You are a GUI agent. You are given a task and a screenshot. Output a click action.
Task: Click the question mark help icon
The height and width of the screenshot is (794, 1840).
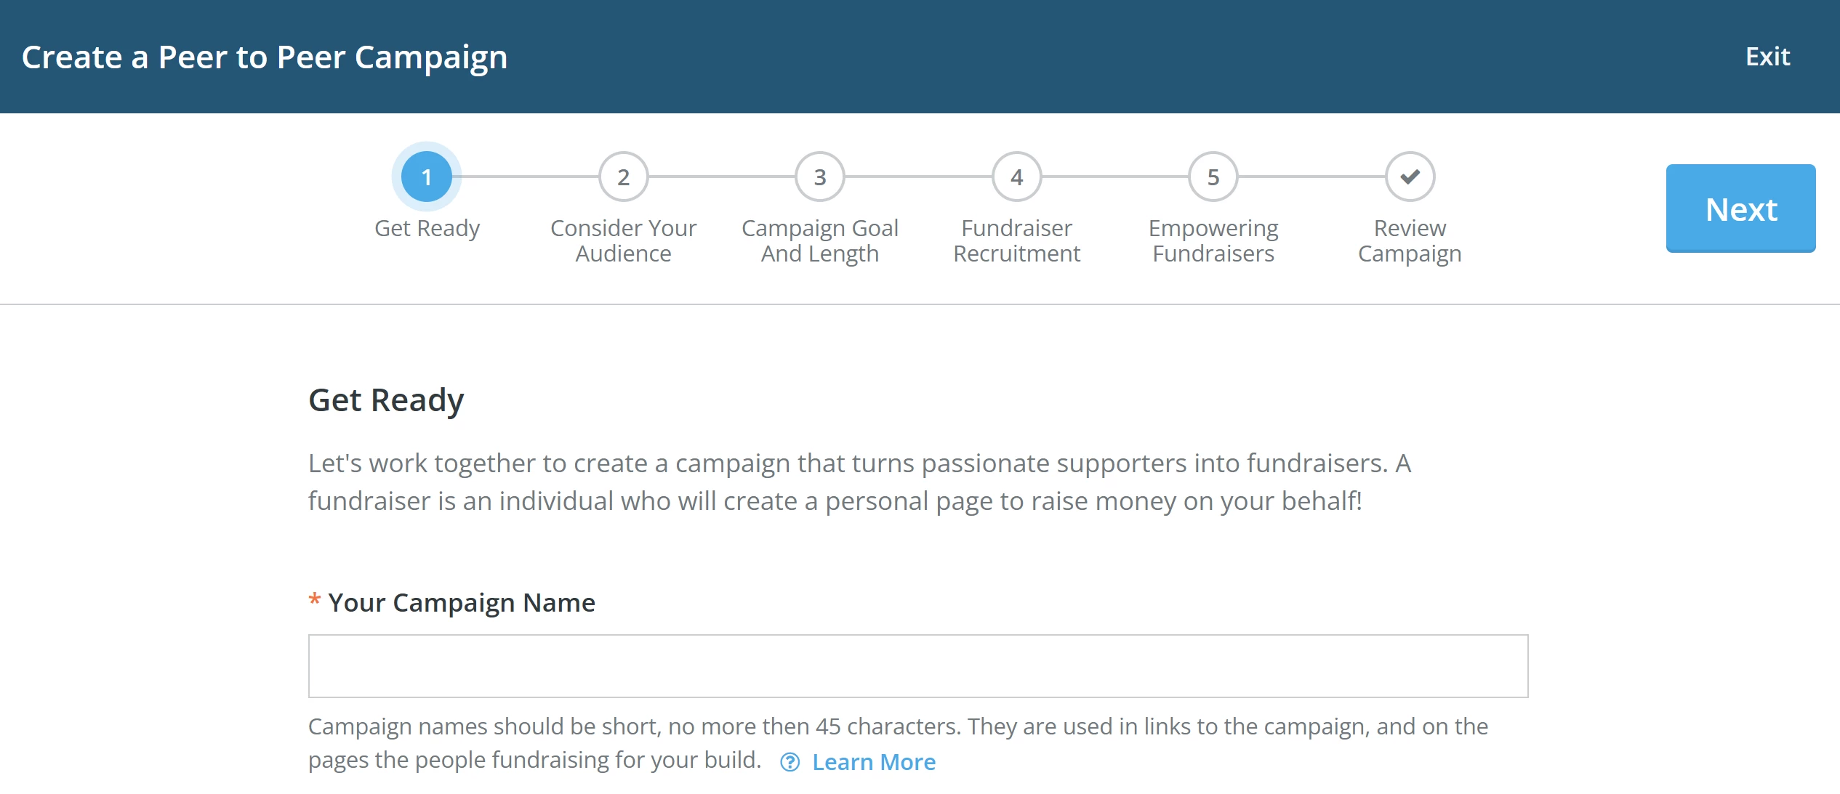pos(790,762)
